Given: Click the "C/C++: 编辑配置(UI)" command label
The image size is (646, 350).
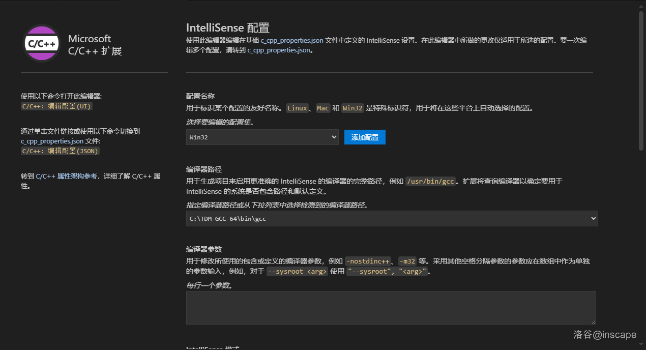Looking at the screenshot, I should click(56, 106).
